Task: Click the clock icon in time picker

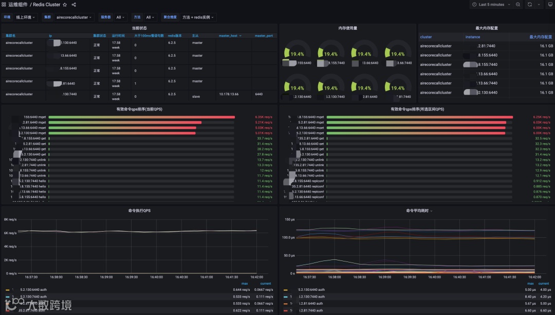Action: pyautogui.click(x=474, y=5)
